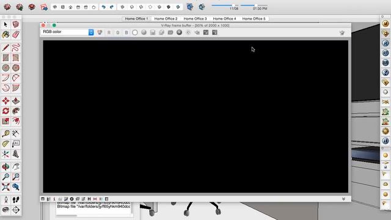Toggle the red channel in frame buffer
The width and height of the screenshot is (391, 220).
(x=109, y=32)
